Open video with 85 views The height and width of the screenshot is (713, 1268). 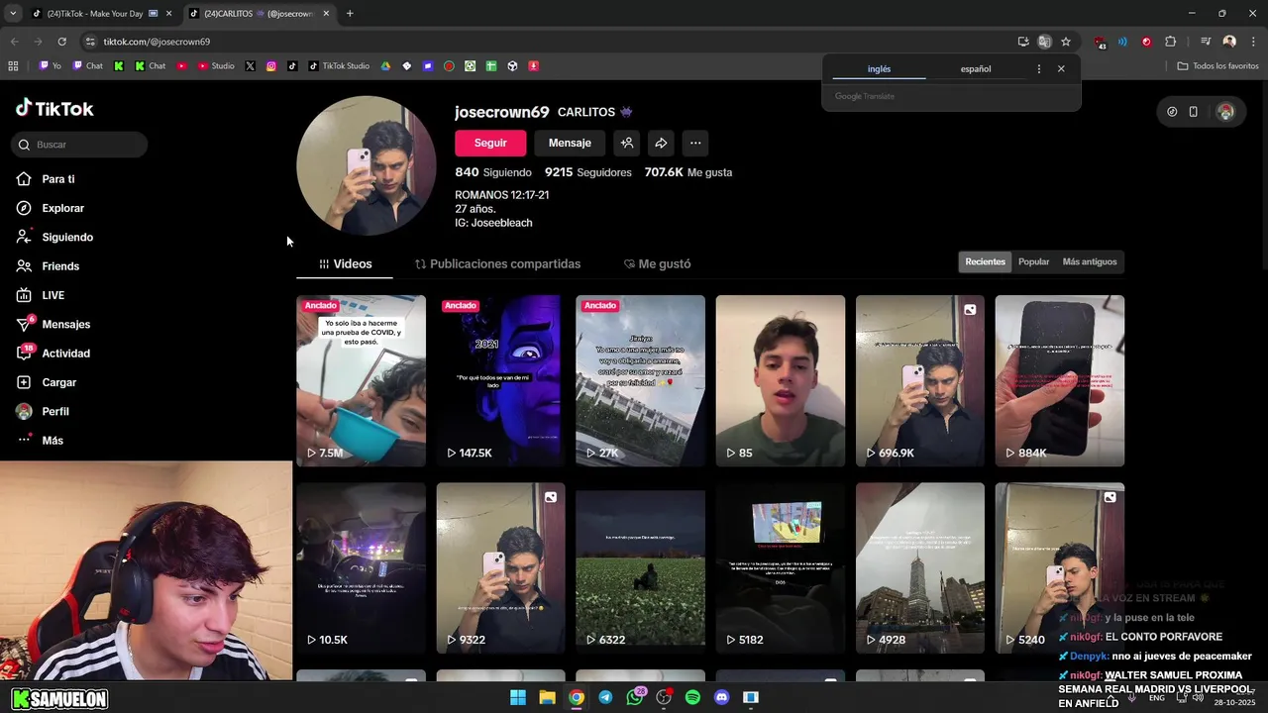pyautogui.click(x=781, y=380)
